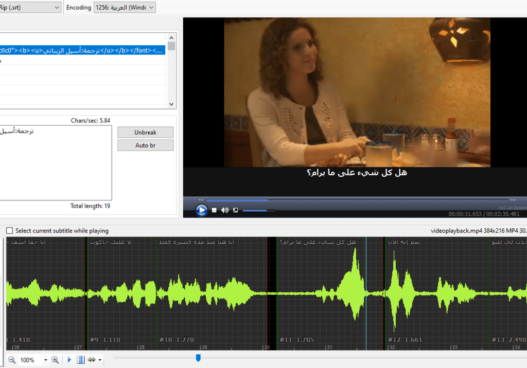
Task: Click the timestamp 00:00:31.653 / 00:02:35.481
Action: [x=484, y=214]
